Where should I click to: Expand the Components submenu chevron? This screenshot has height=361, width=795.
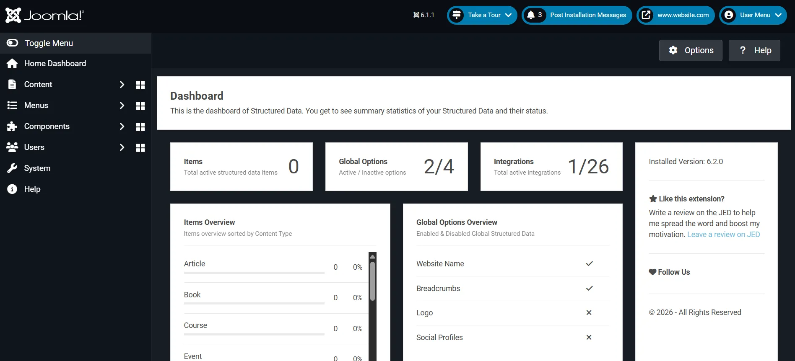pos(122,126)
